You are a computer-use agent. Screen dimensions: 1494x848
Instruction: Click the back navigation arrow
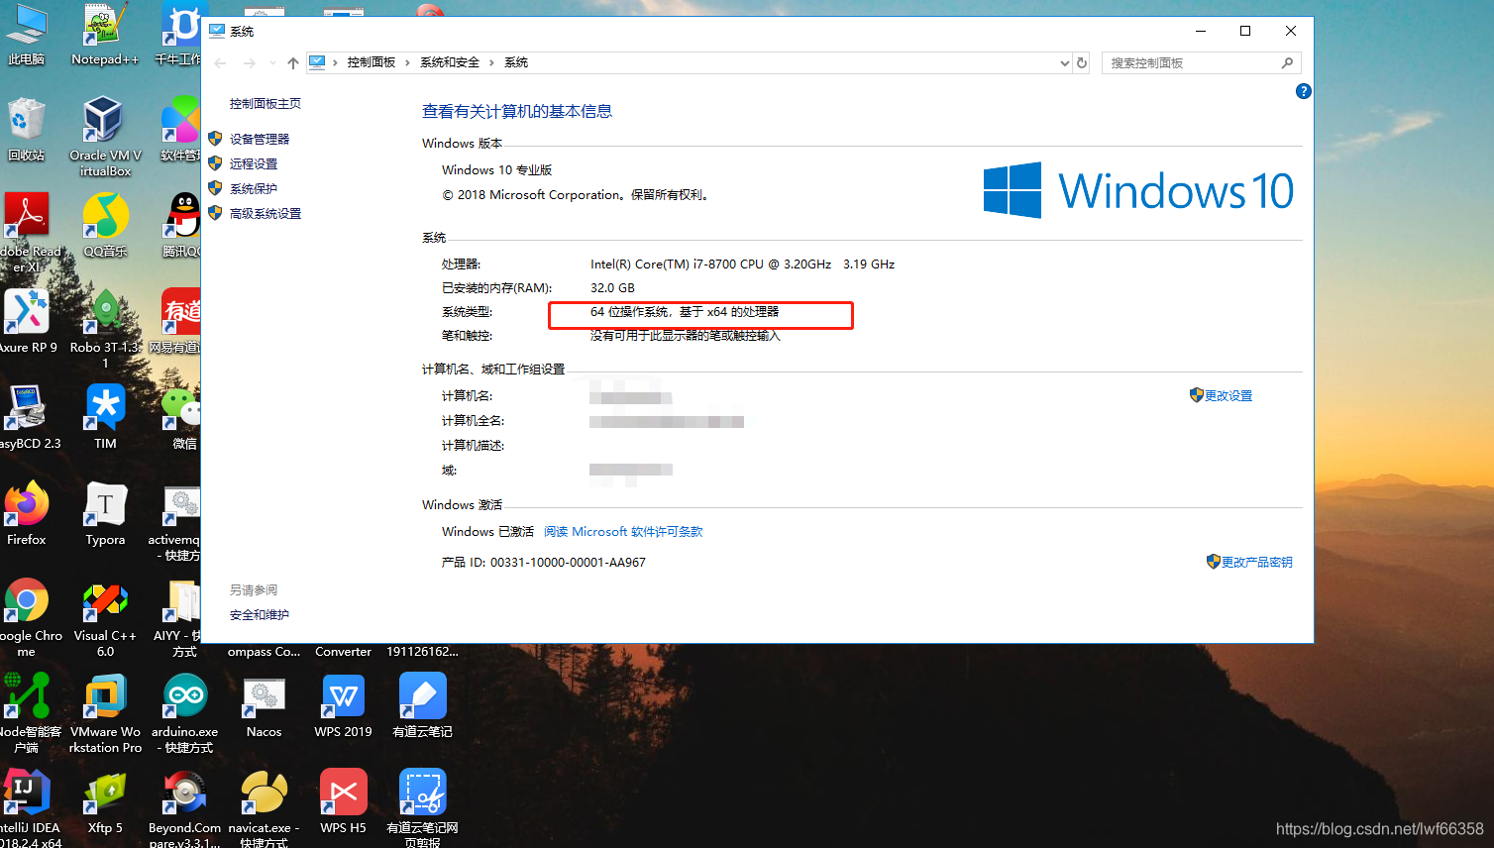coord(221,62)
